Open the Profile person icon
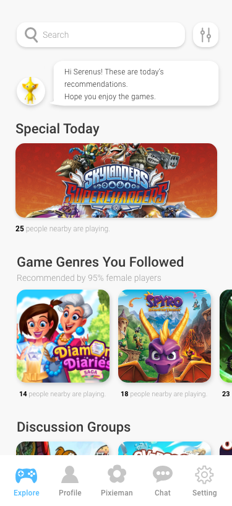 pyautogui.click(x=70, y=474)
